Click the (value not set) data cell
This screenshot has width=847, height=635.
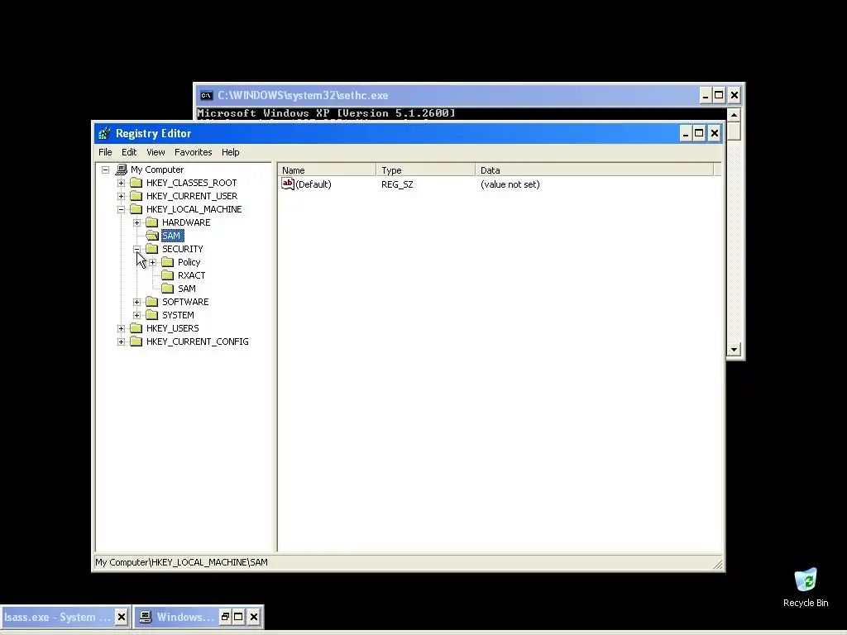(510, 184)
